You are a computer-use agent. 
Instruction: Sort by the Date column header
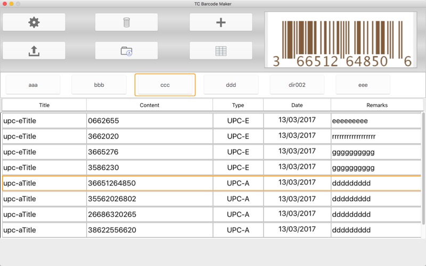click(297, 105)
